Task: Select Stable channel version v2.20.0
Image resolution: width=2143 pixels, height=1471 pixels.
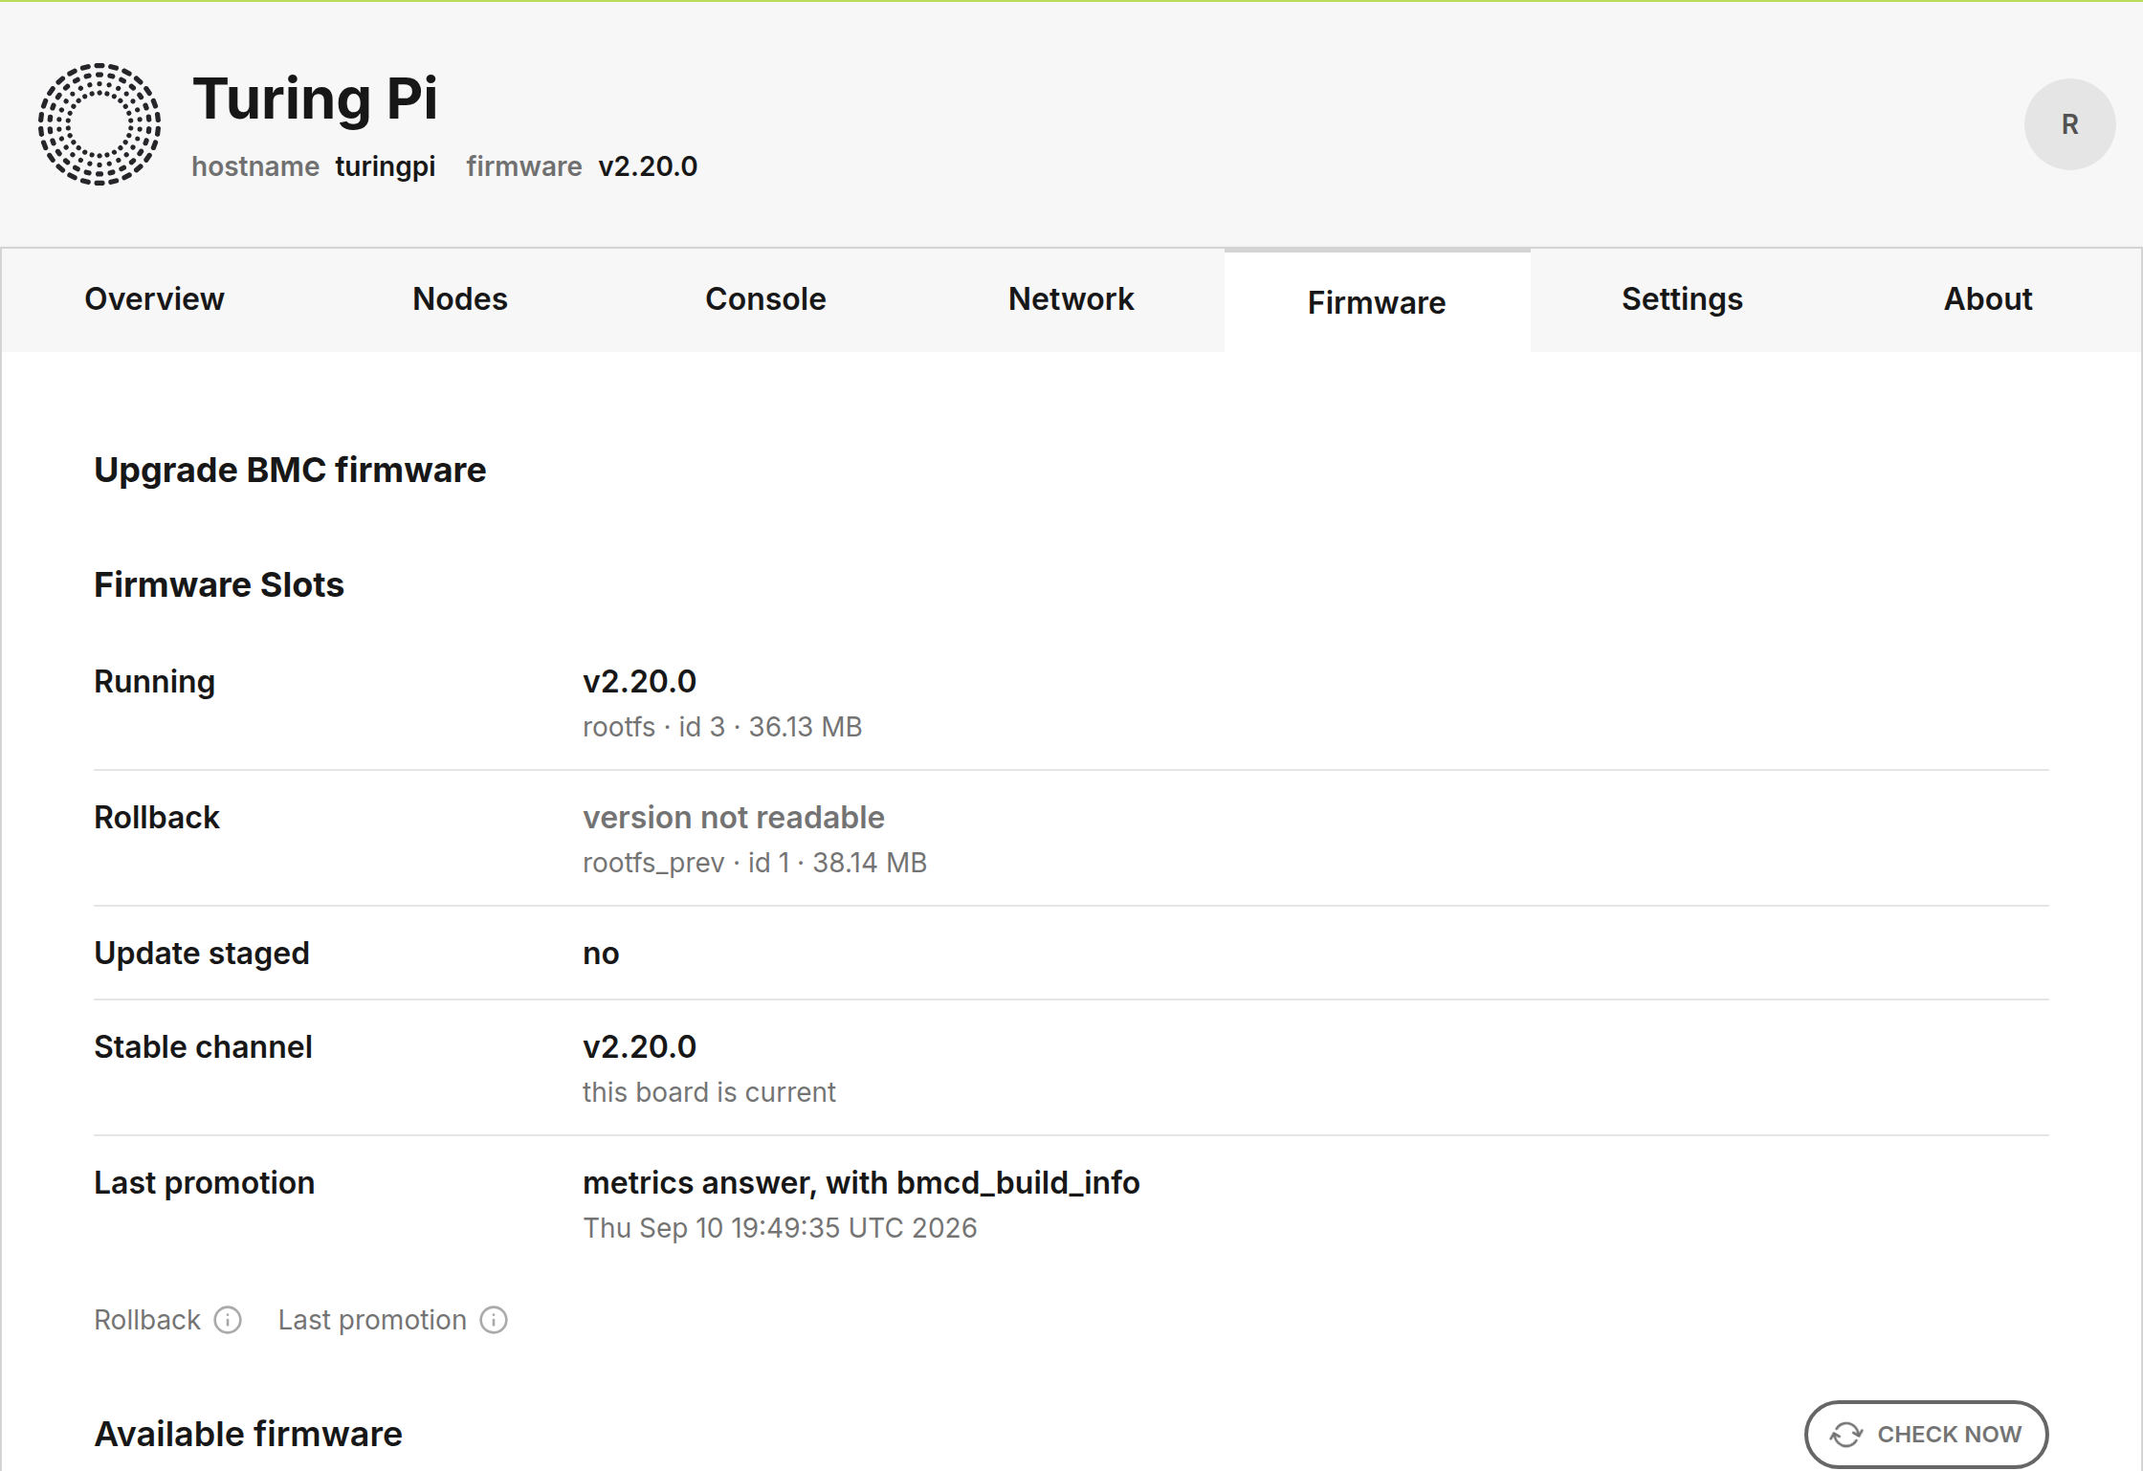Action: coord(640,1047)
